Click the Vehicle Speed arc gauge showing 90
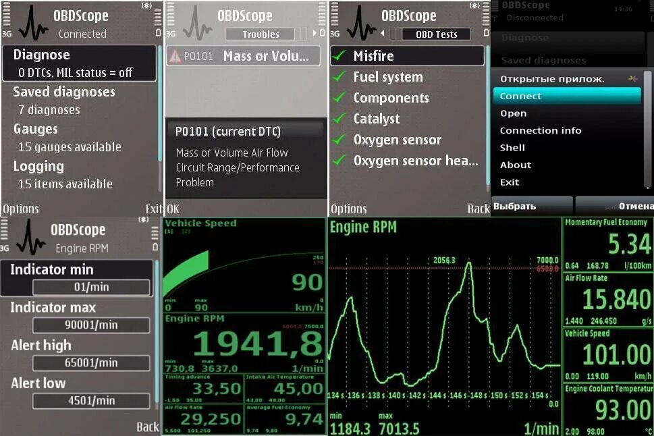 point(244,265)
